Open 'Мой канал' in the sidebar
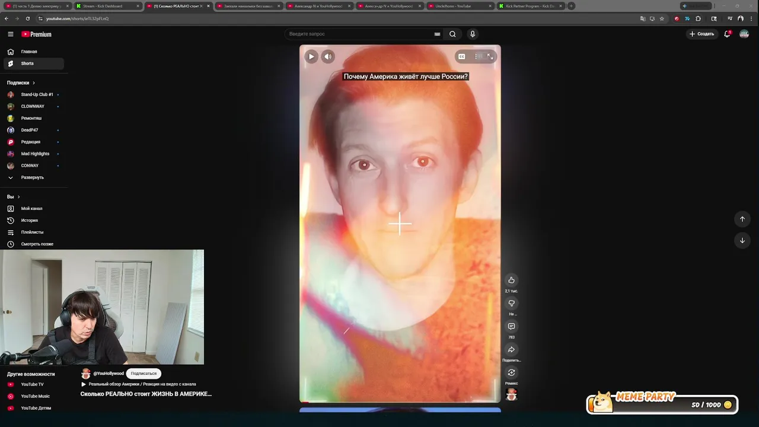This screenshot has width=759, height=427. (x=33, y=208)
